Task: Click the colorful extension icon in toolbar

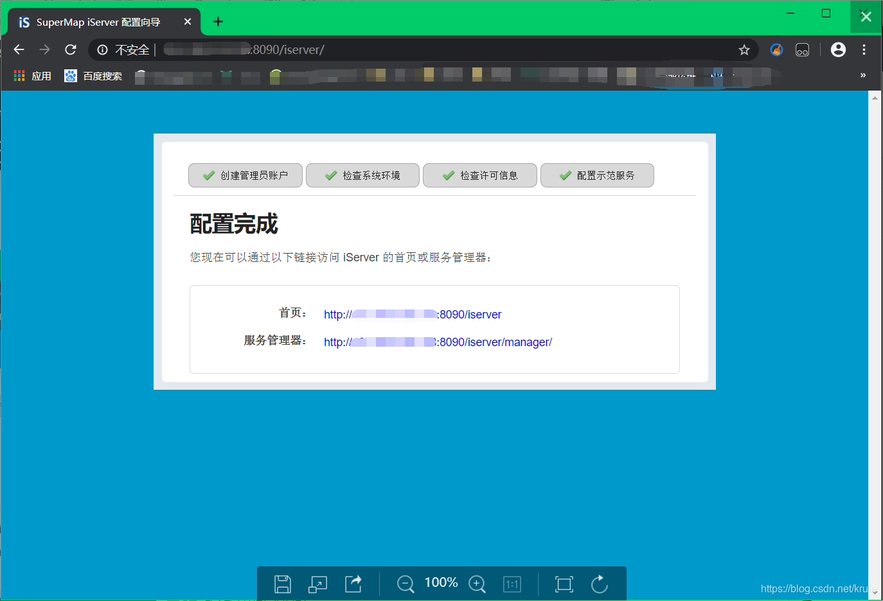Action: 776,49
